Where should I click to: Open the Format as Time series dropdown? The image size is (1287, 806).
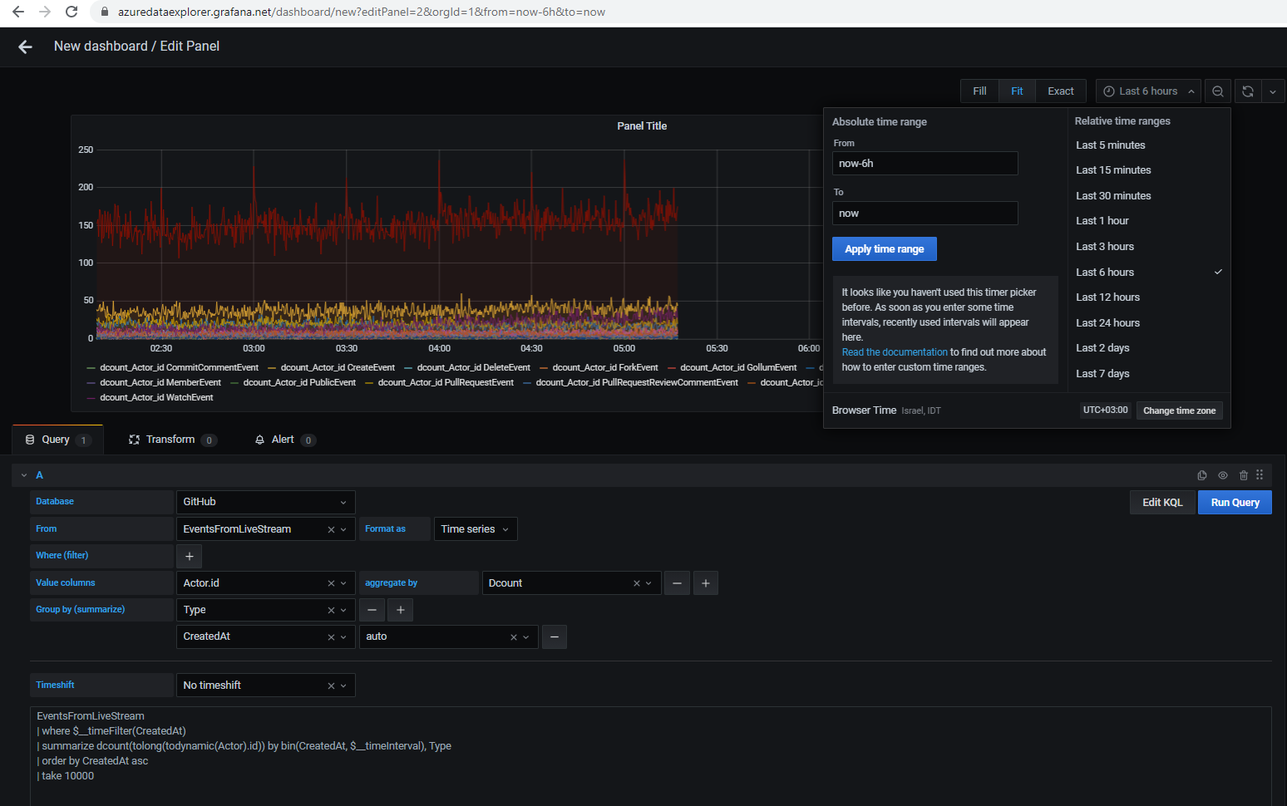pos(475,528)
